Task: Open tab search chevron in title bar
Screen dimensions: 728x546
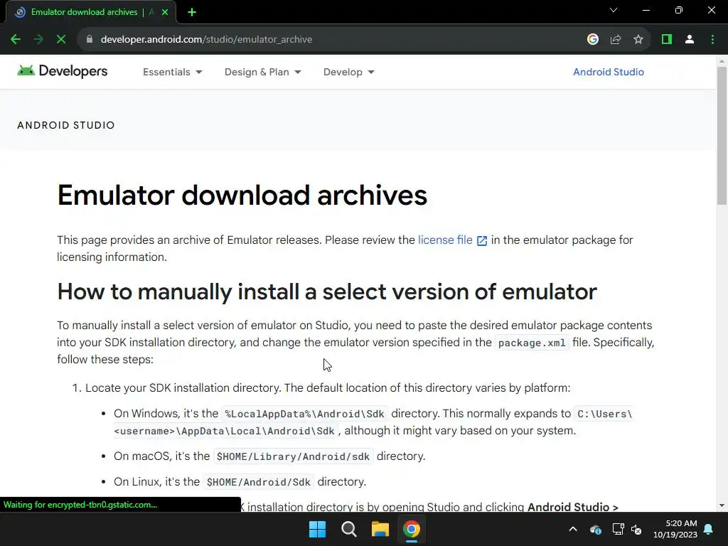Action: [614, 10]
